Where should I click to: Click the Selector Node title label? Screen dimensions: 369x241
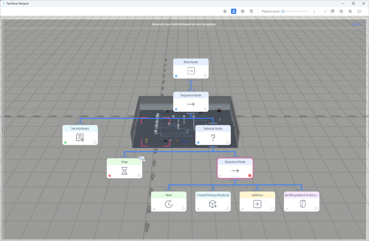(213, 129)
